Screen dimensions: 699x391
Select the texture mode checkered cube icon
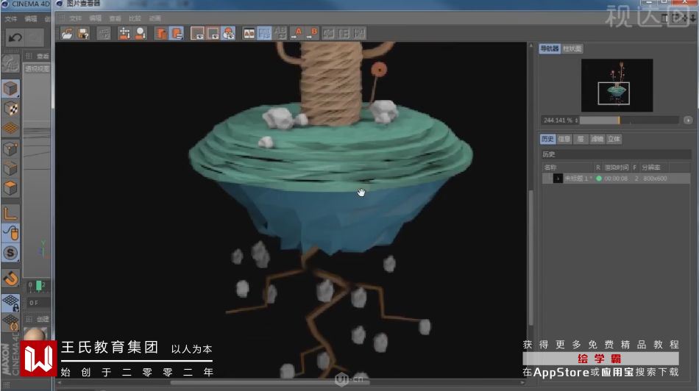point(10,108)
